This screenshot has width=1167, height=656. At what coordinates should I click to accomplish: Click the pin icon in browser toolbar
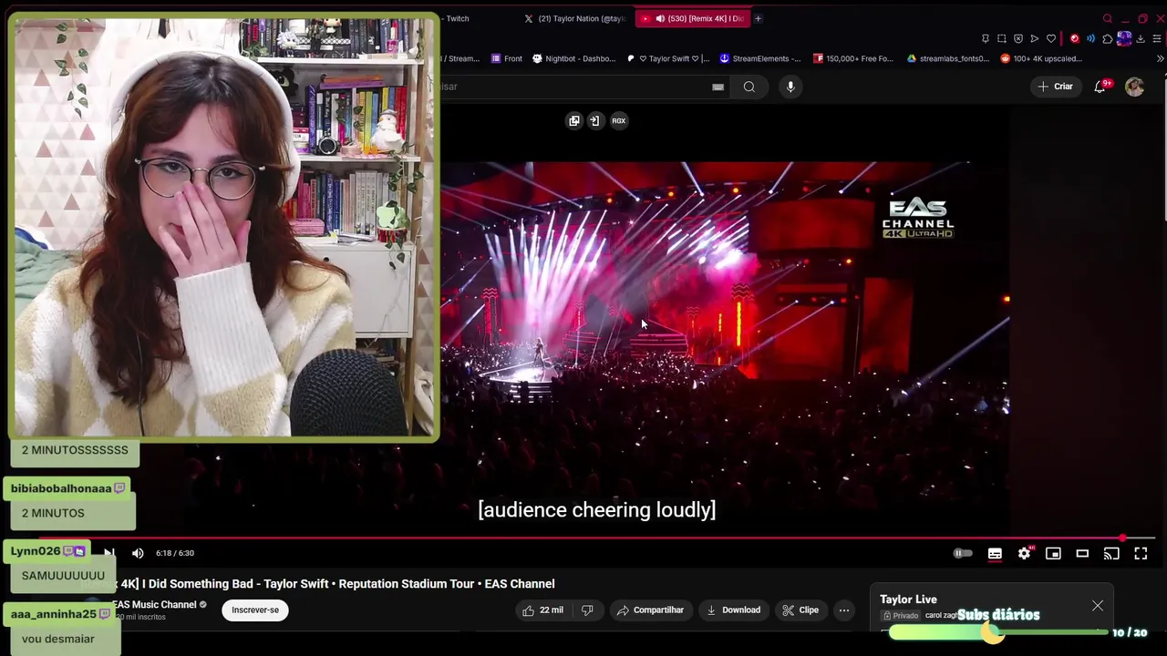point(985,38)
